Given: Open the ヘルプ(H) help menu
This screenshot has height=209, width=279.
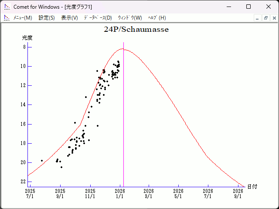Looking at the screenshot, I should point(157,18).
